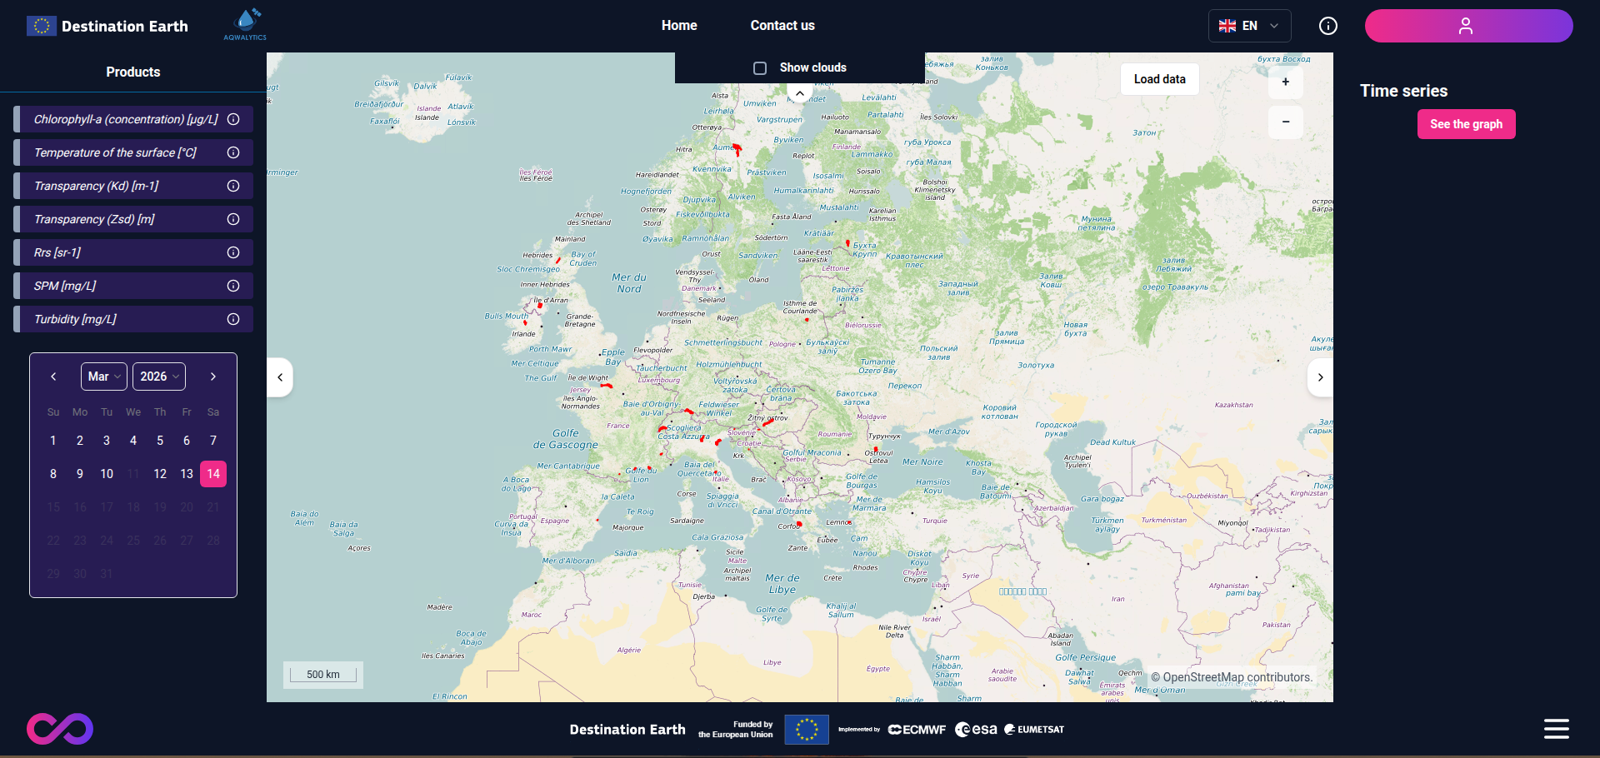
Task: Open user profile account button
Action: tap(1467, 26)
